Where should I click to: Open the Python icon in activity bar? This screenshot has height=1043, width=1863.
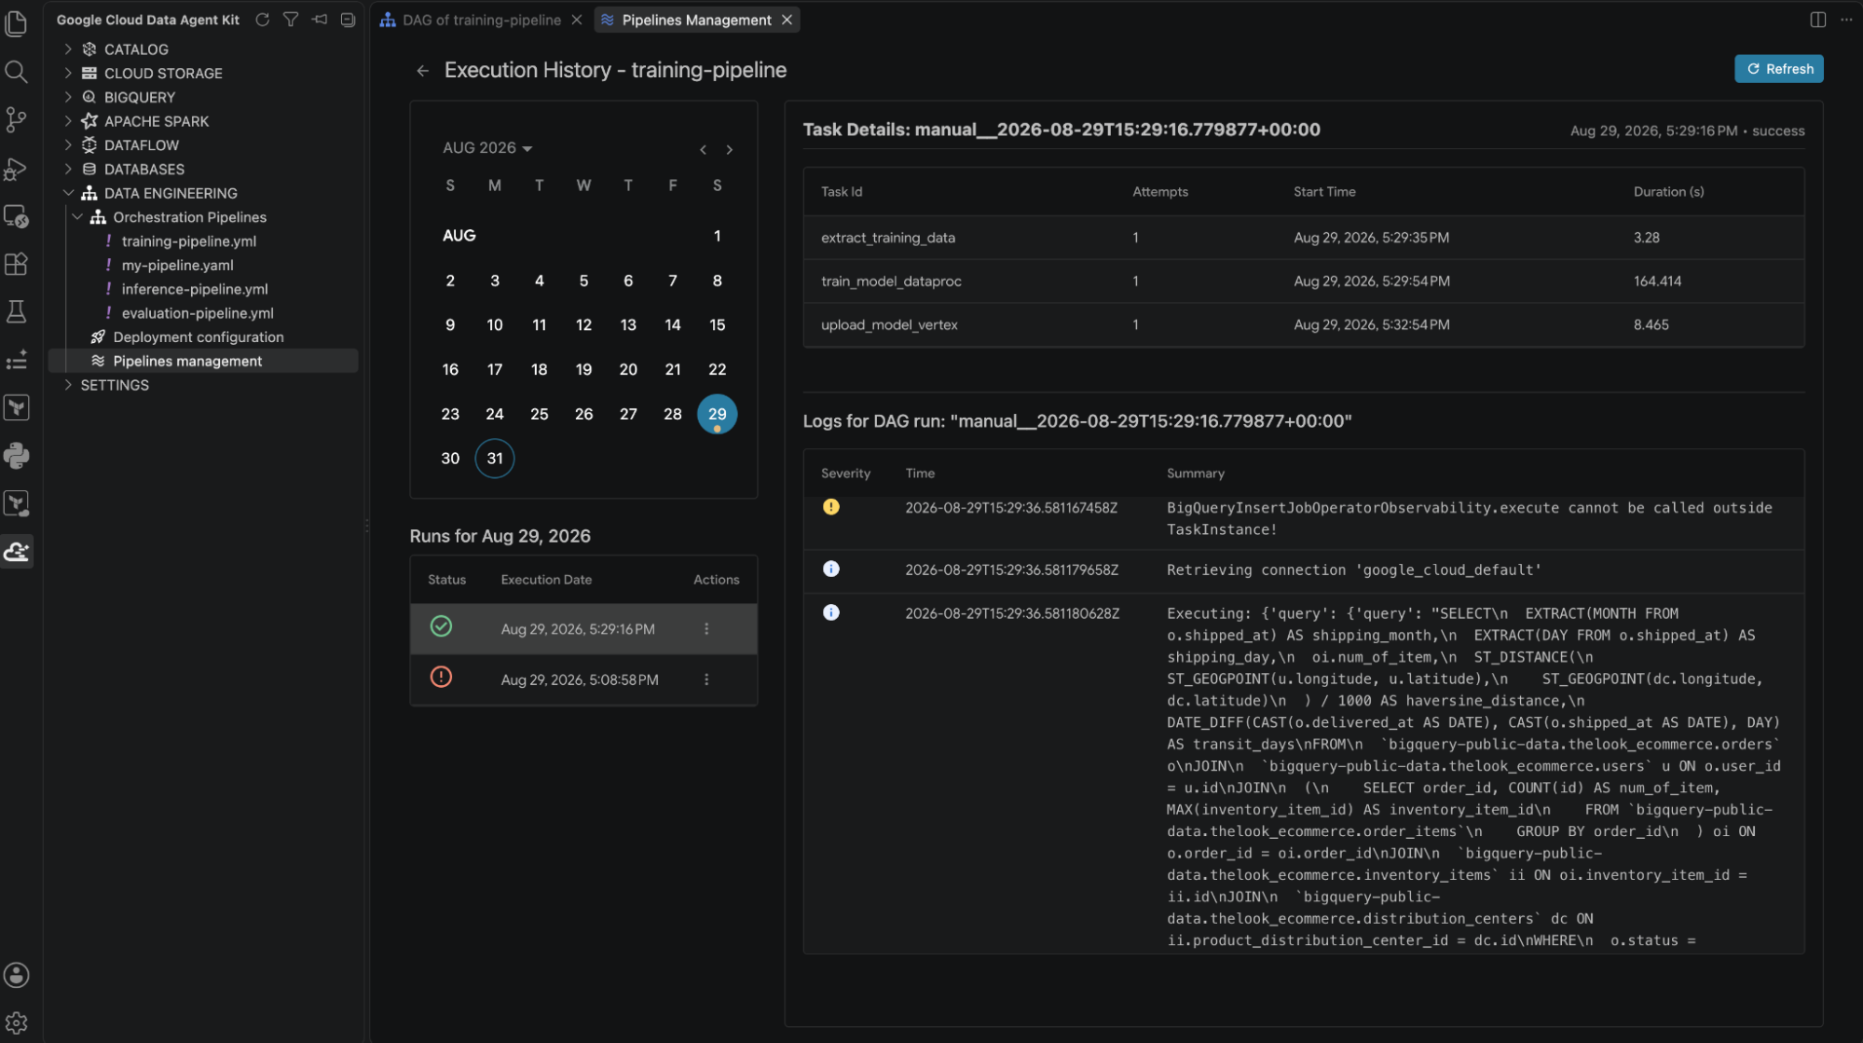tap(17, 455)
